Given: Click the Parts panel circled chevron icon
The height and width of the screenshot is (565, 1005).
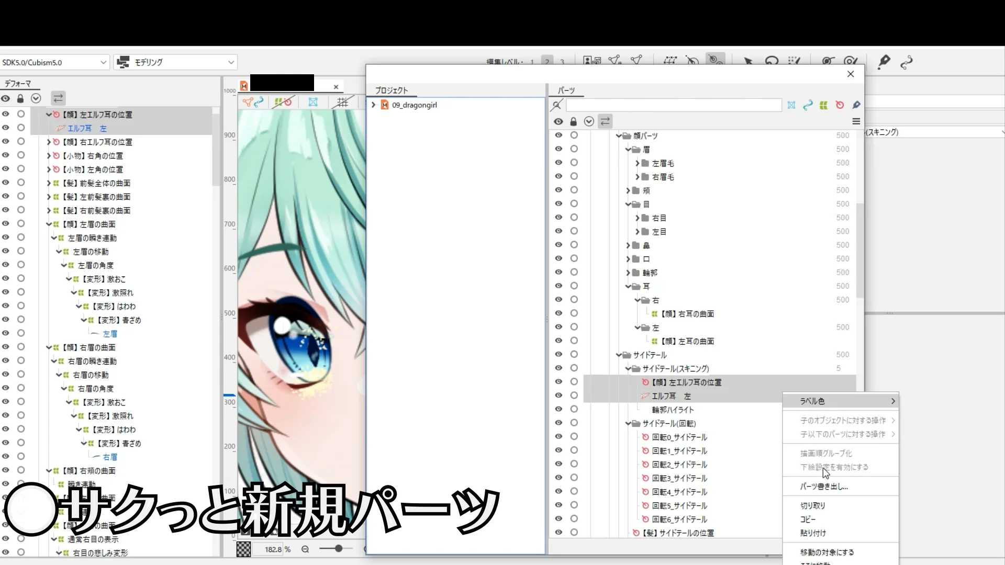Looking at the screenshot, I should 589,121.
